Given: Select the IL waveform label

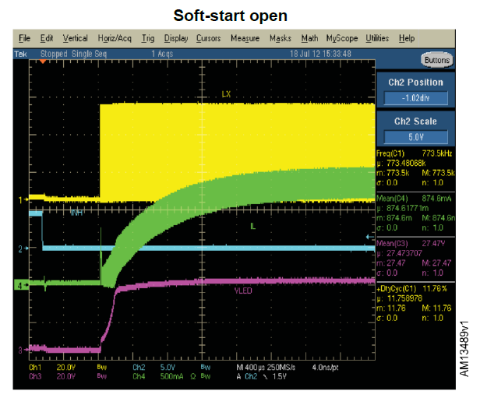Looking at the screenshot, I should [253, 226].
